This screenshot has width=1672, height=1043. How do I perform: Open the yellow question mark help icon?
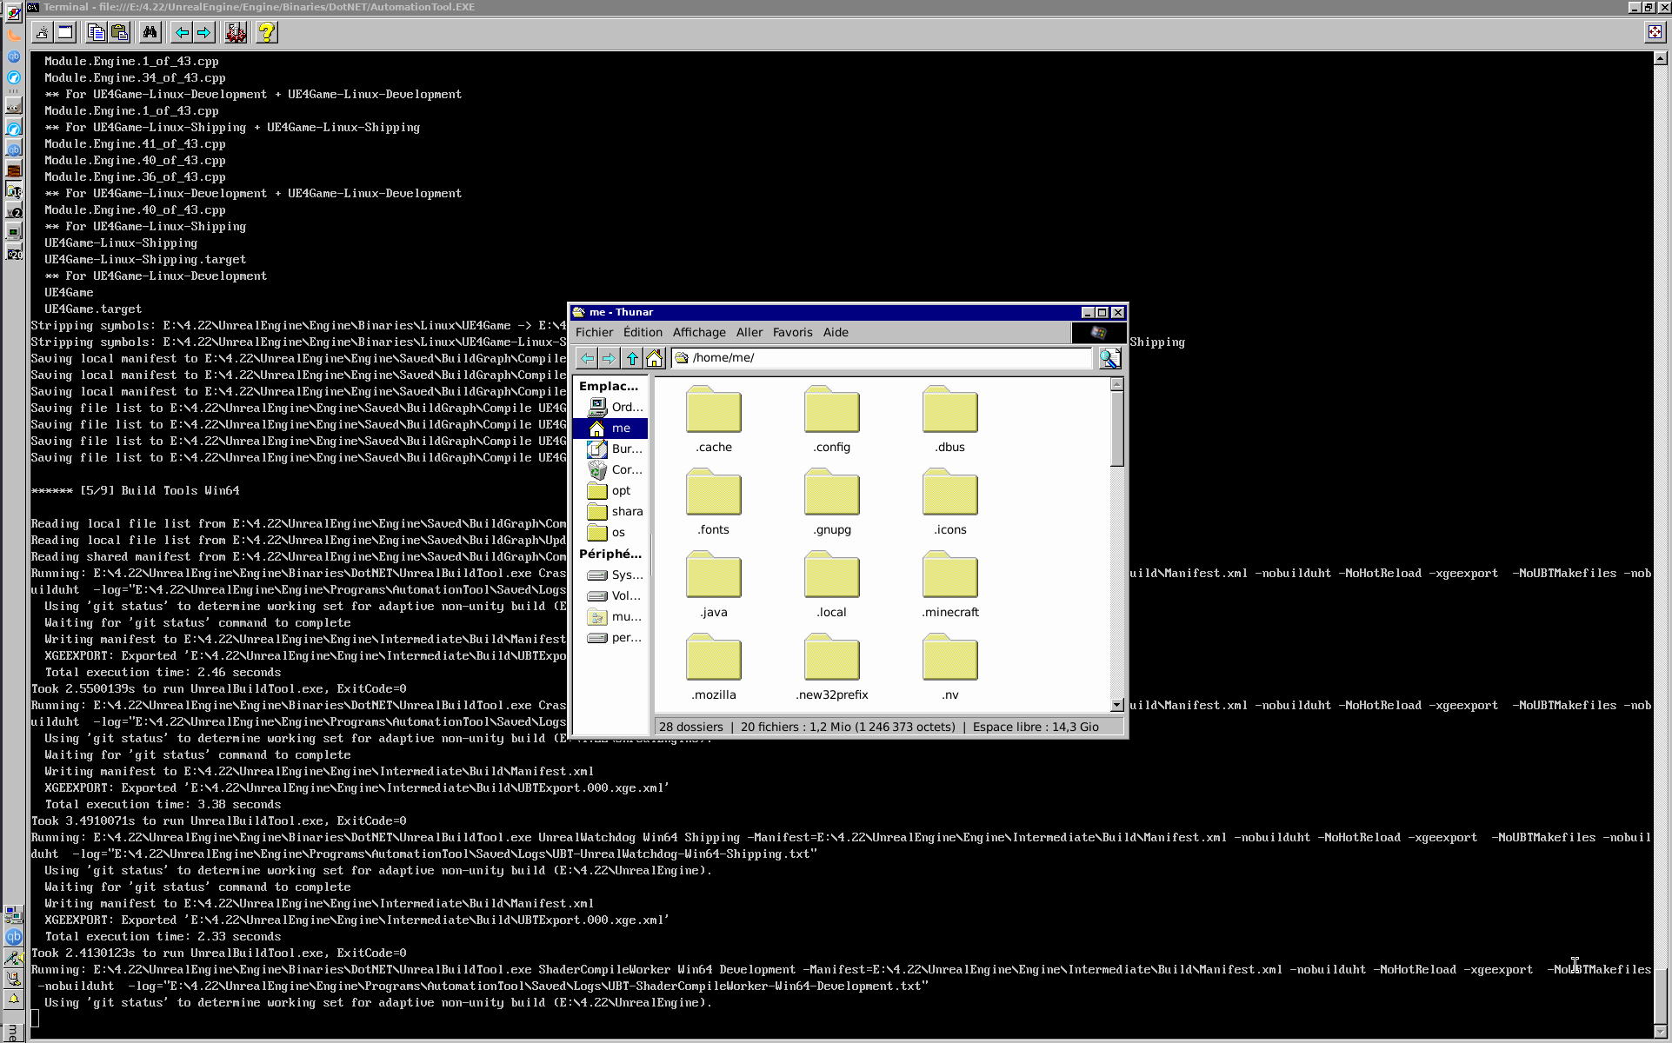(266, 33)
